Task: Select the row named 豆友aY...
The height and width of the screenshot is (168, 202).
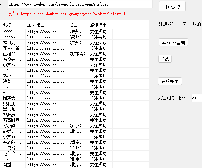Action: coord(75,65)
